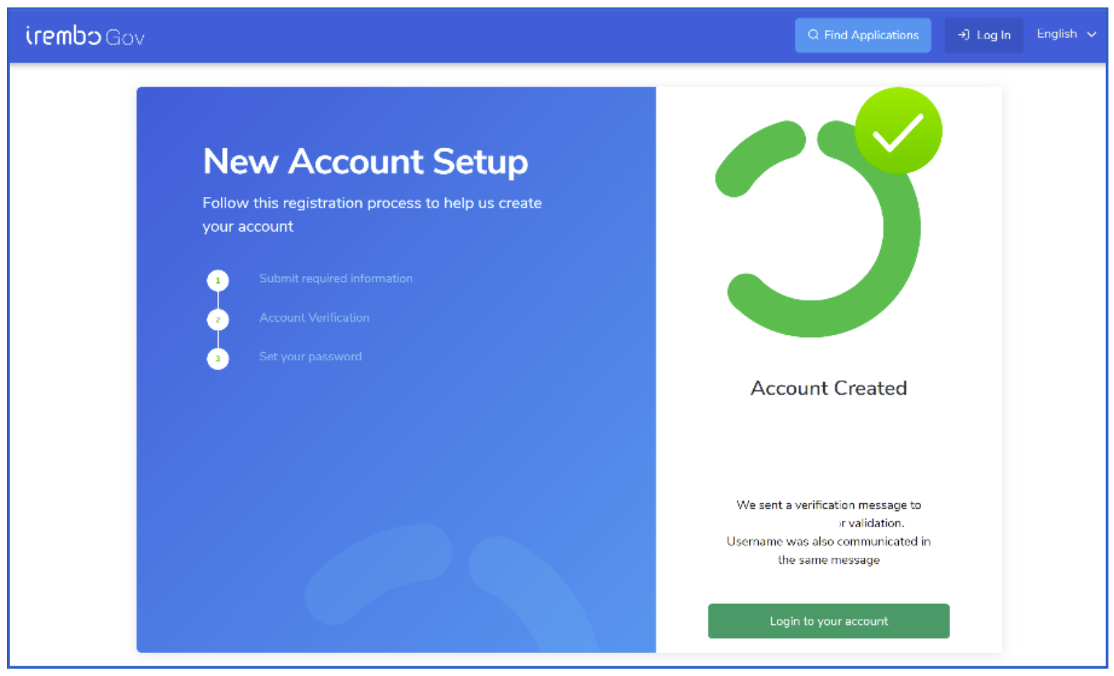Click the green checkmark badge
The height and width of the screenshot is (676, 1114).
[898, 130]
